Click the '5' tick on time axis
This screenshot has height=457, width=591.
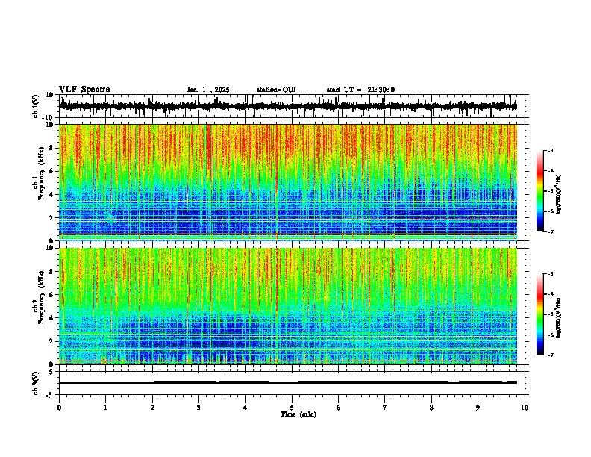point(292,408)
